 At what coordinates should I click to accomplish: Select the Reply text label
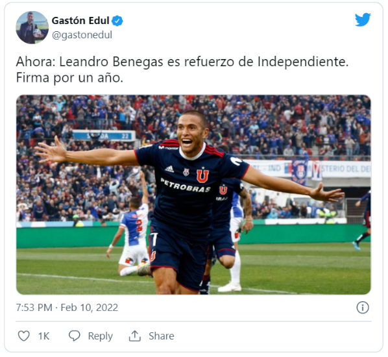pyautogui.click(x=100, y=336)
